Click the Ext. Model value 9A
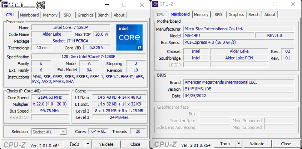The height and width of the screenshot is (149, 302). (x=89, y=70)
